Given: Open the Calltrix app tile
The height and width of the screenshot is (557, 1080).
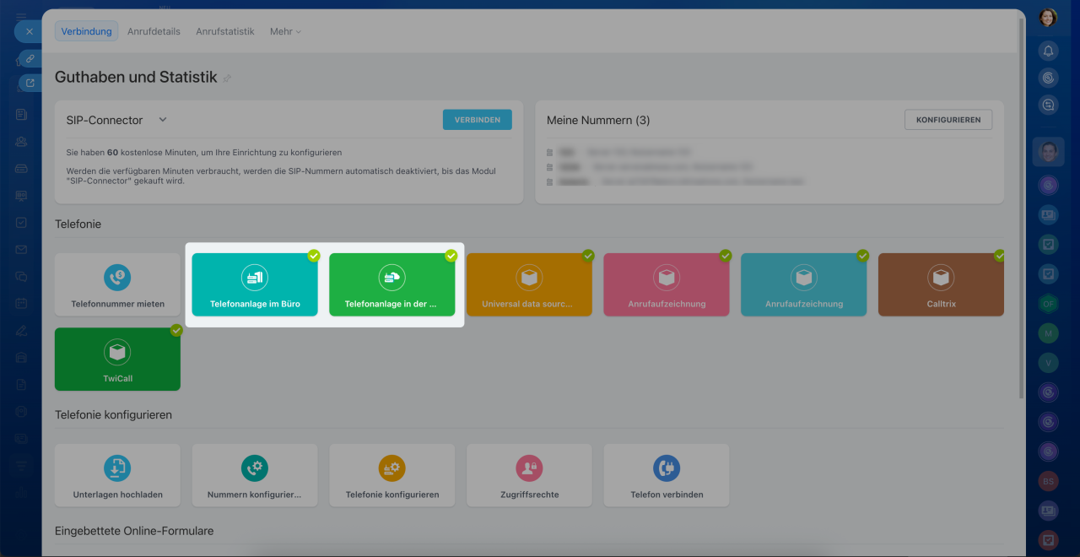Looking at the screenshot, I should [941, 285].
